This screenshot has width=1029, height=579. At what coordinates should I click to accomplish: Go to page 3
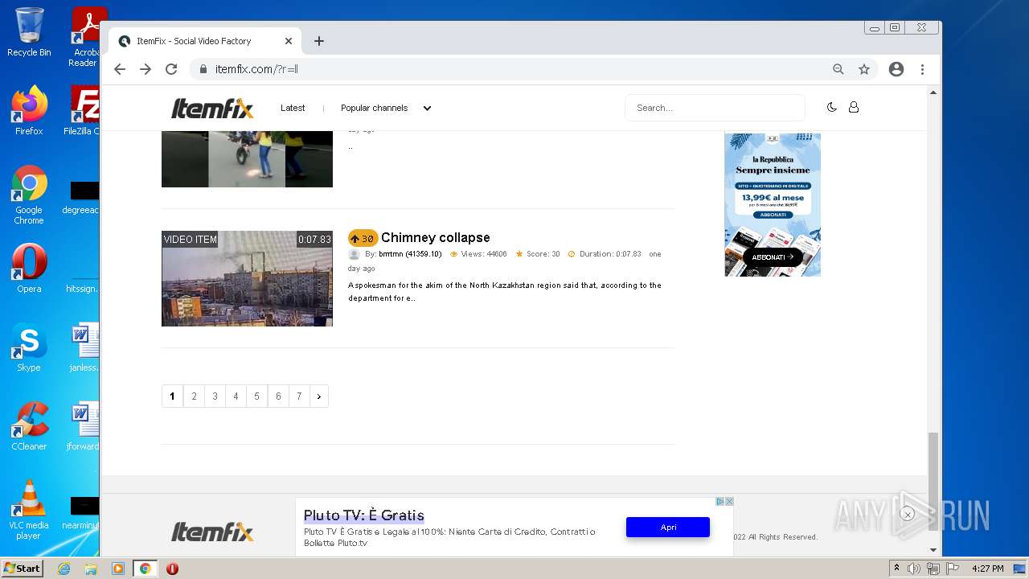tap(215, 396)
